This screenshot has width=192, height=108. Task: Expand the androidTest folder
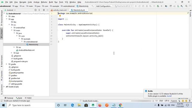point(12,28)
